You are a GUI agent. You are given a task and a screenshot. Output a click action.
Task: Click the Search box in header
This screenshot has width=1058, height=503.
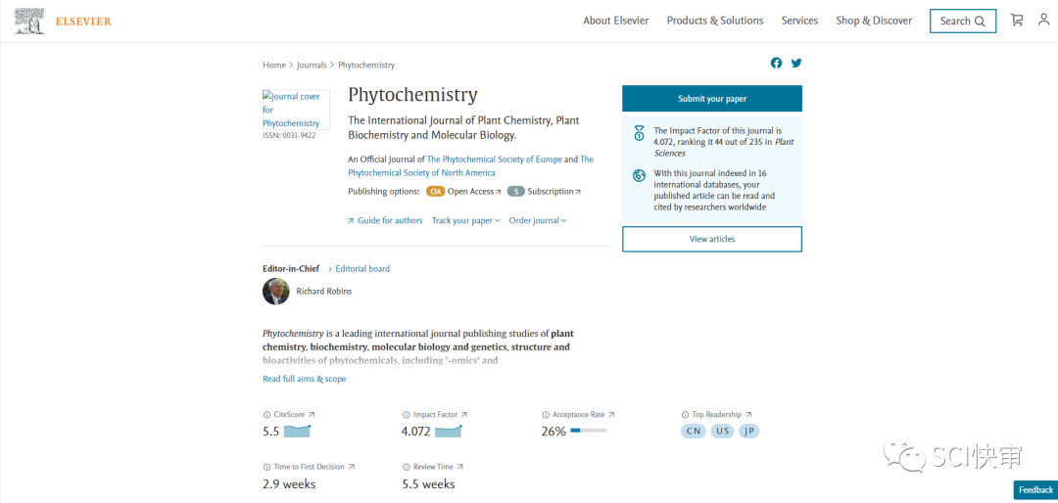[x=962, y=21]
